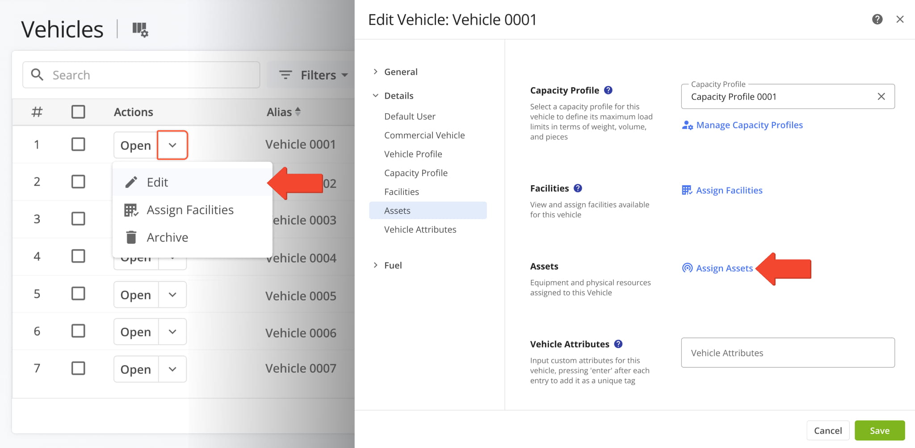The image size is (915, 448).
Task: Click the green Save button
Action: [x=879, y=431]
